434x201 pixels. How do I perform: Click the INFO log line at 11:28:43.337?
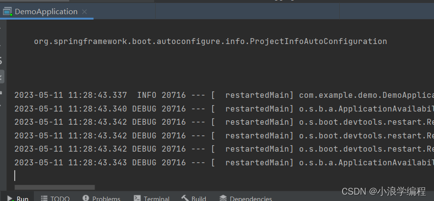click(x=224, y=95)
